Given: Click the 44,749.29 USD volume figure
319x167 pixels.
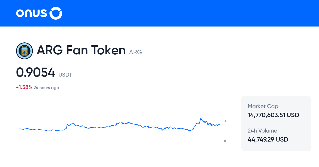Looking at the screenshot, I should pyautogui.click(x=268, y=139).
